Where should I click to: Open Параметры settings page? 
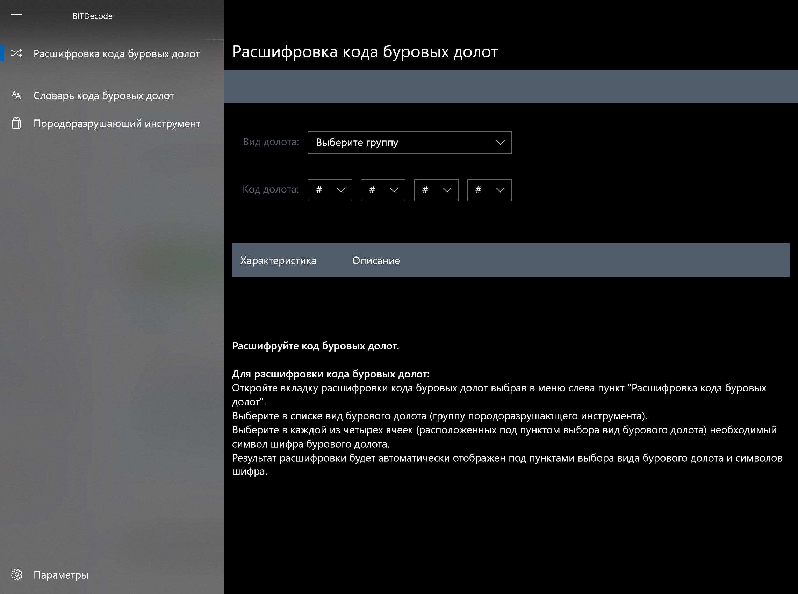[61, 575]
